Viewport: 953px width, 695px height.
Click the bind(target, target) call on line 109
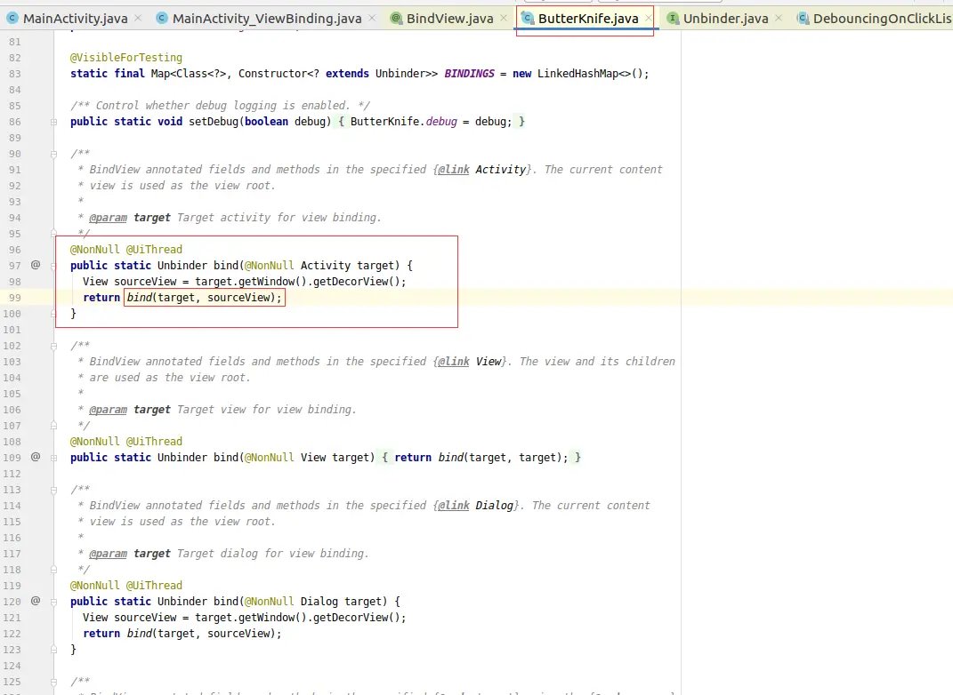(504, 457)
